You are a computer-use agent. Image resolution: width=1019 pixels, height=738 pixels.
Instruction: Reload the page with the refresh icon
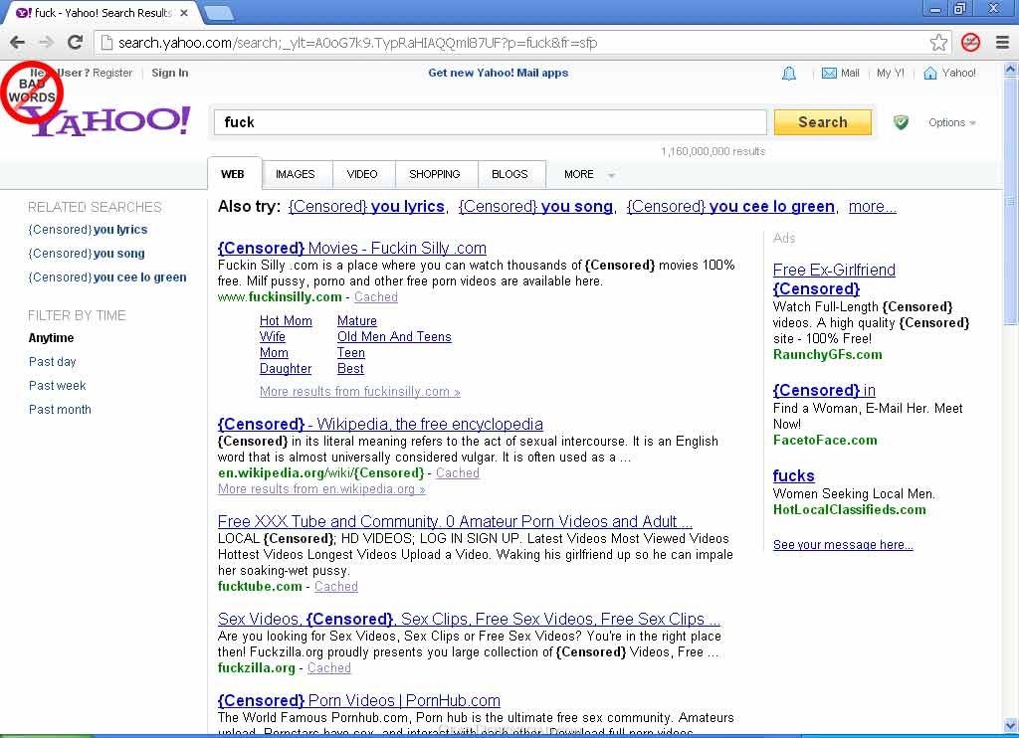coord(76,42)
